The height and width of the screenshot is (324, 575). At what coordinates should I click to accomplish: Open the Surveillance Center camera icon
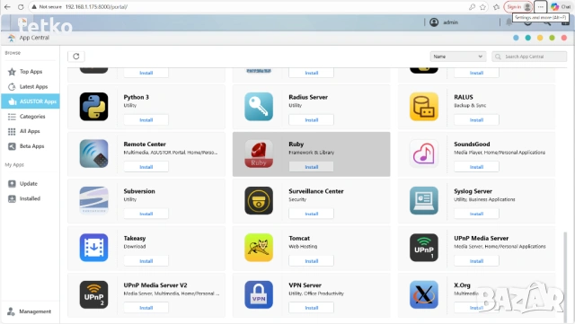coord(259,200)
